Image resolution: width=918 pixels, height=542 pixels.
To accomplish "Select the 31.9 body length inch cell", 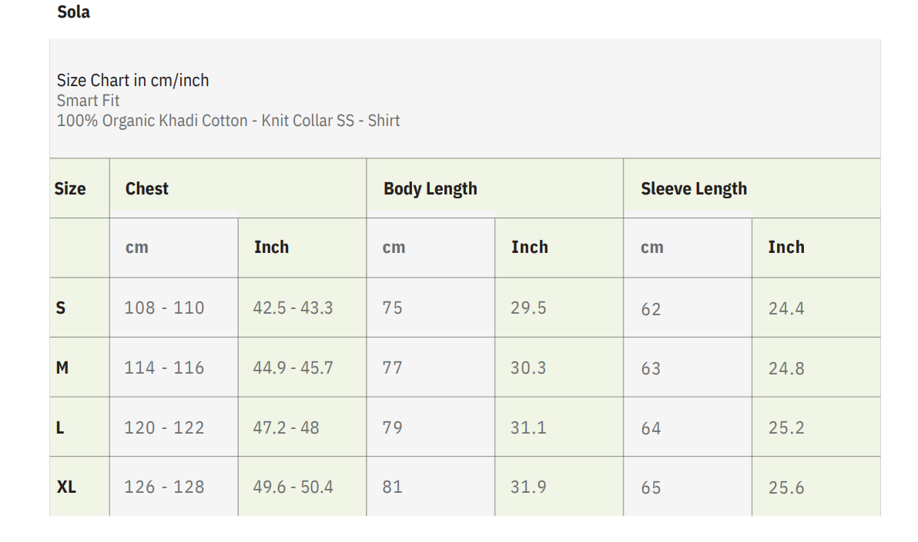I will (x=528, y=487).
